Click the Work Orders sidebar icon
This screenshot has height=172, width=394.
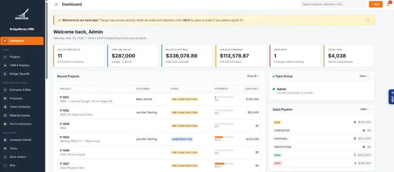[5, 157]
